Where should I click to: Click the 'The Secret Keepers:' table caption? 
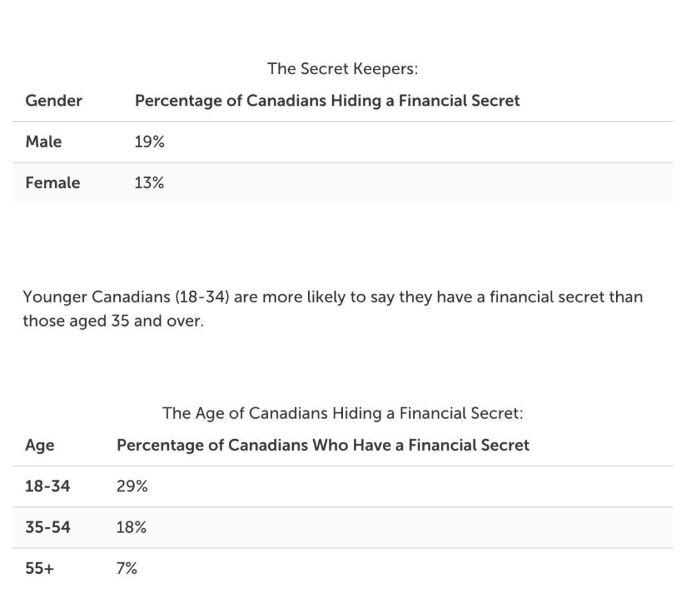(x=343, y=69)
